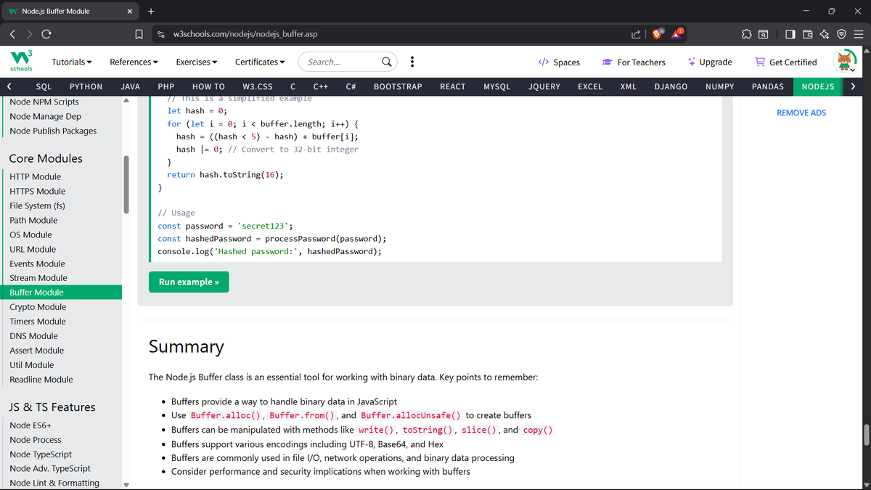Open the extensions puzzle icon
The height and width of the screenshot is (490, 871).
(745, 34)
